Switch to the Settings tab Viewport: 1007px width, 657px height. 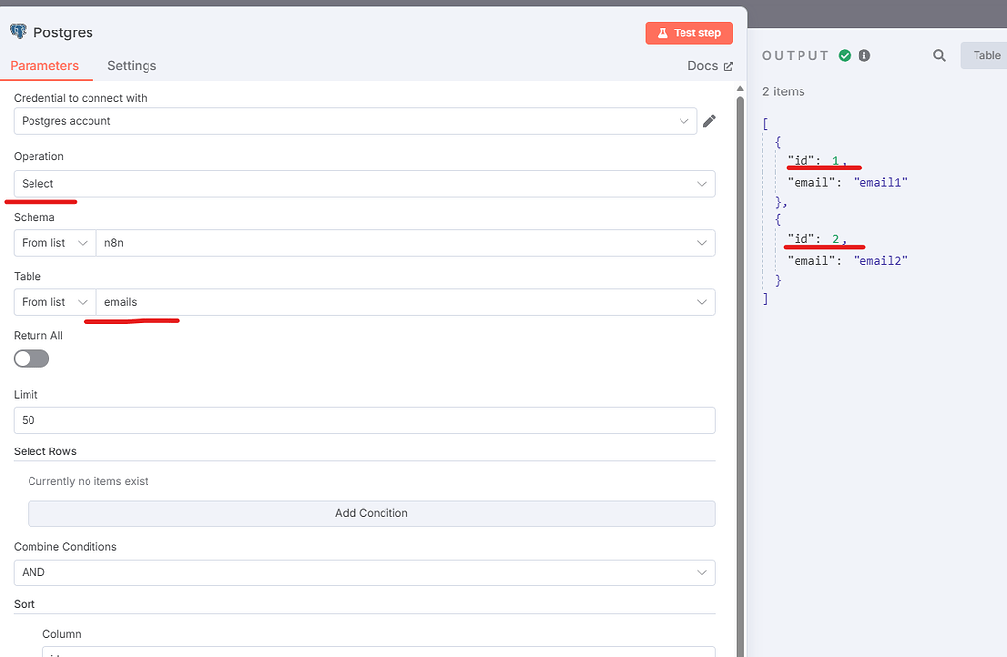point(132,65)
